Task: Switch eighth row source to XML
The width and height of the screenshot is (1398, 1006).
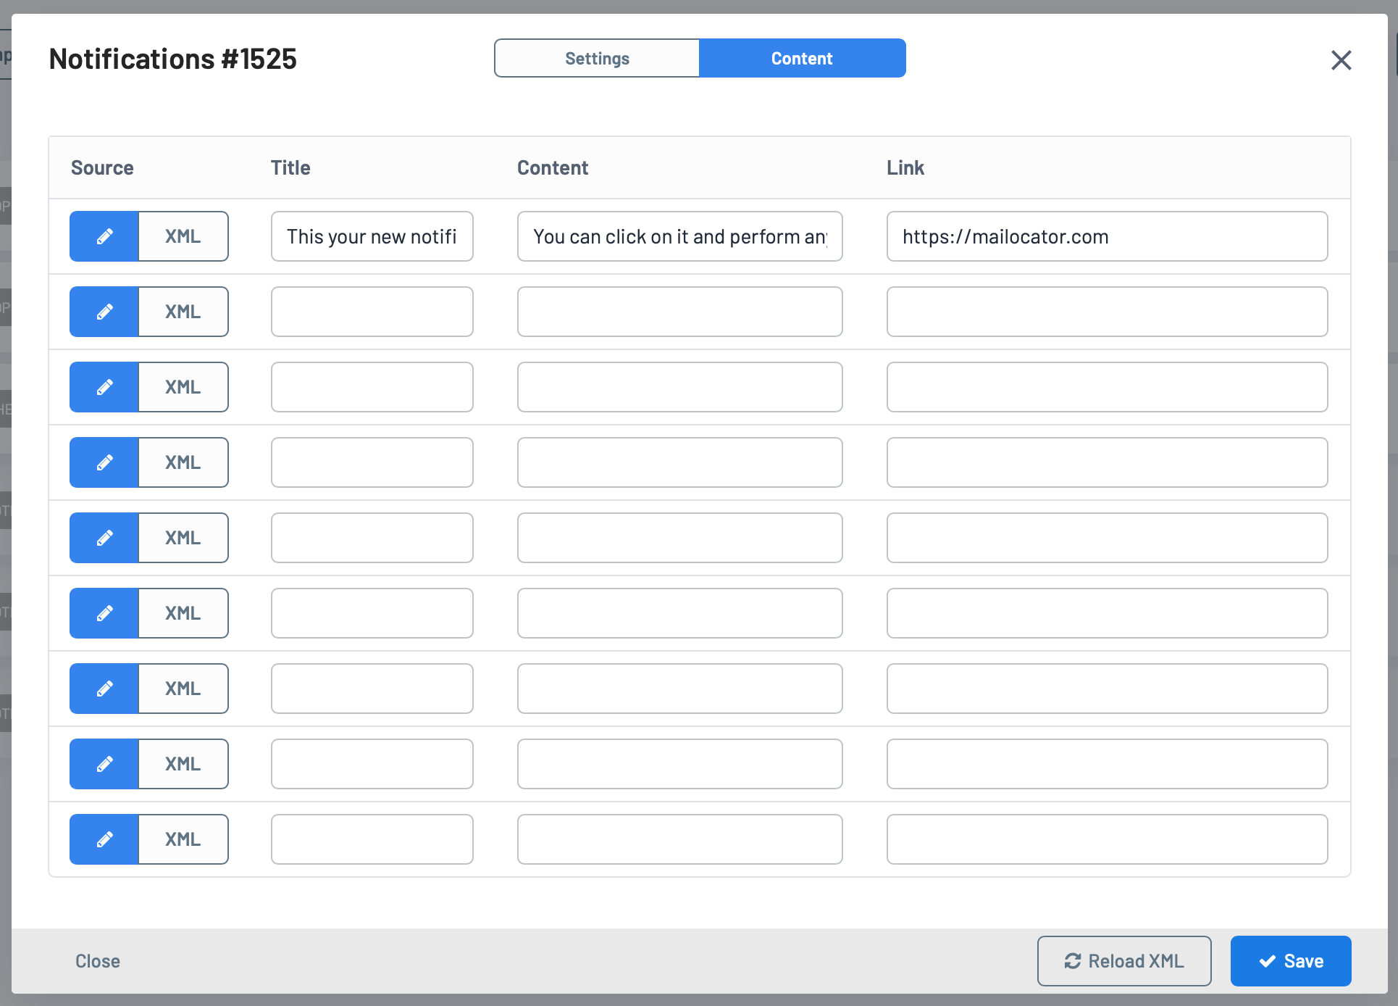Action: (183, 764)
